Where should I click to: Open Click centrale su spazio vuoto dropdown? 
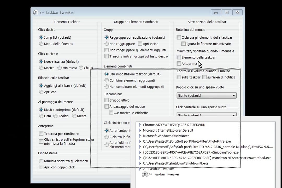(207, 114)
